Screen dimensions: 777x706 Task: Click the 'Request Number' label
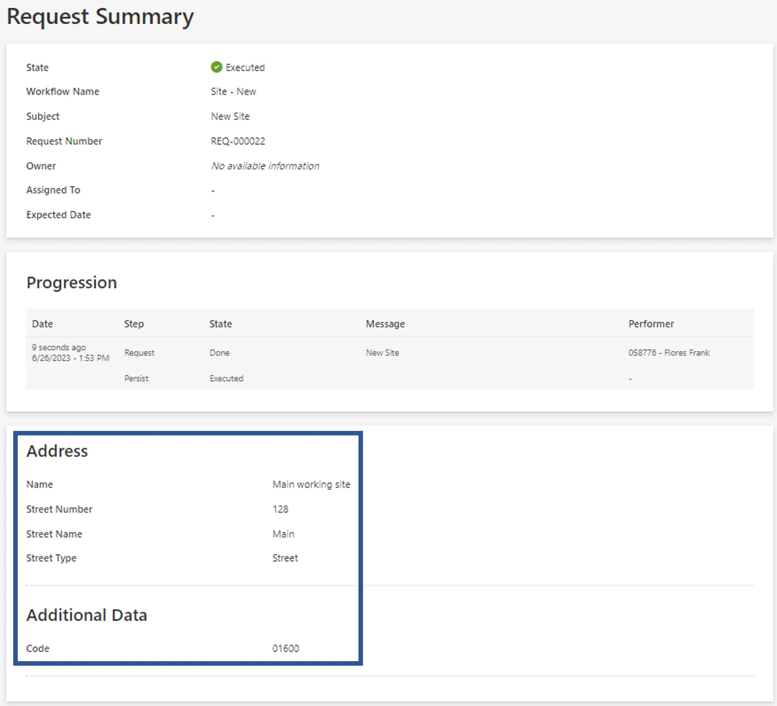[64, 141]
